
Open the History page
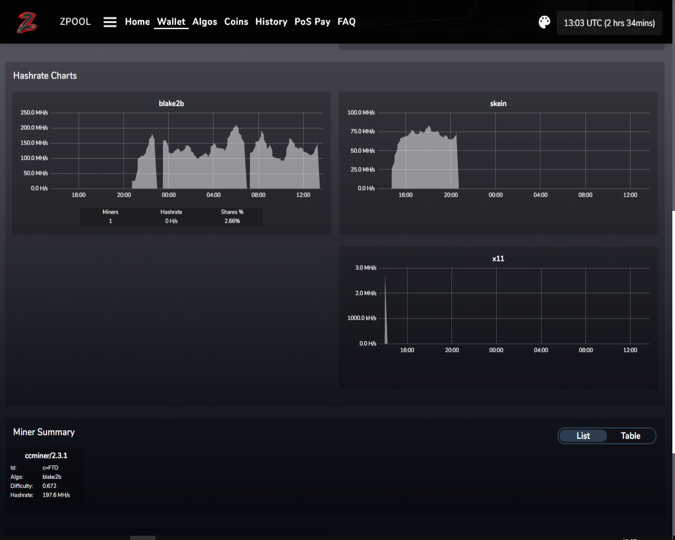coord(272,22)
